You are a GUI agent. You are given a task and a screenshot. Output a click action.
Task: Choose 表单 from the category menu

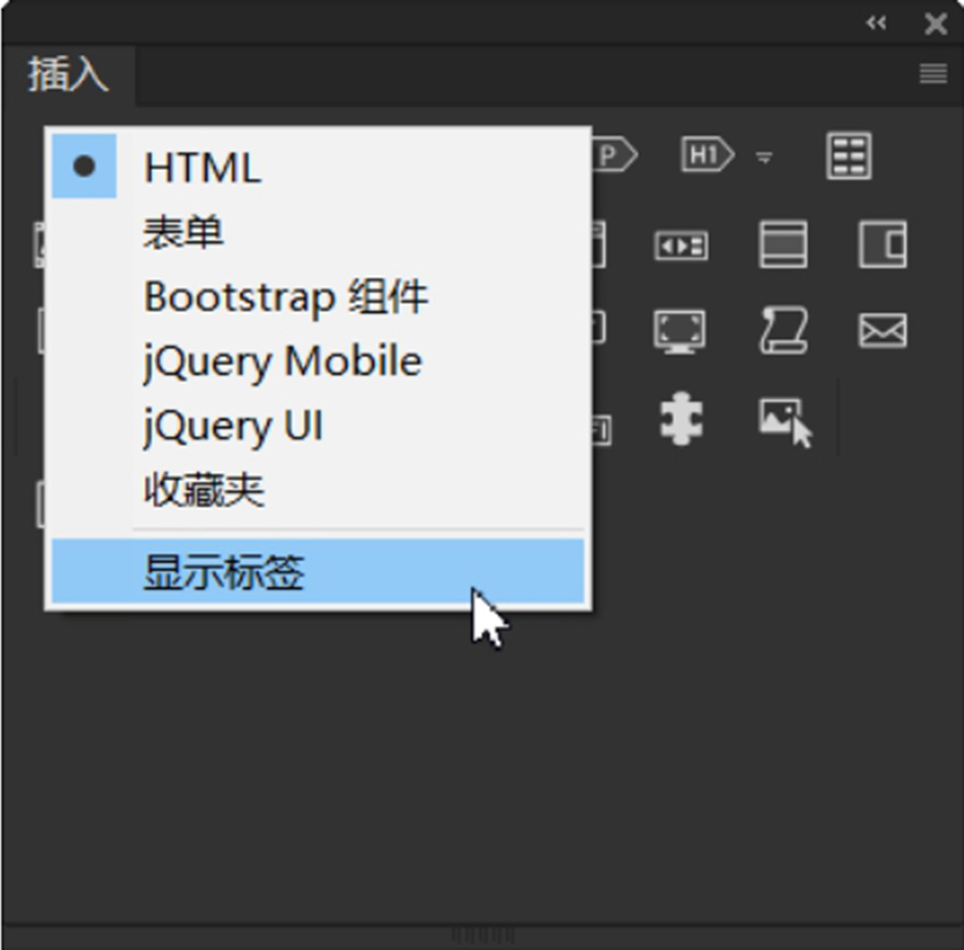click(318, 233)
